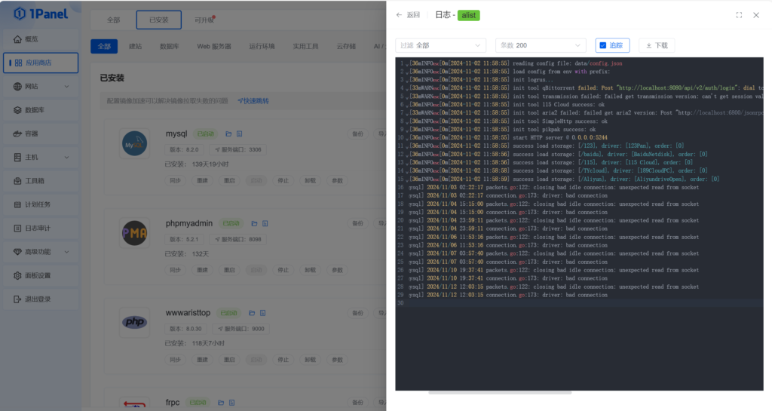Screen dimensions: 772x411
Task: Click the phpMyAdmin app logo
Action: [x=134, y=233]
